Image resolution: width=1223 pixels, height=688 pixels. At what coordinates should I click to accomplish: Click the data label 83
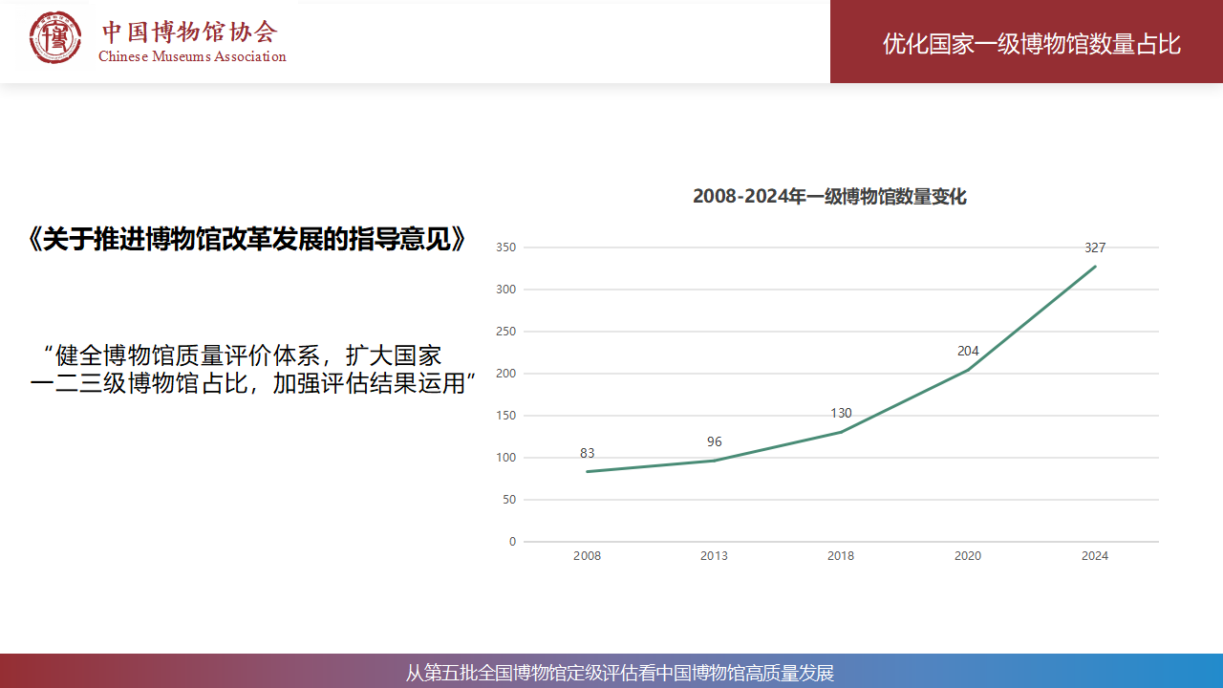point(587,453)
